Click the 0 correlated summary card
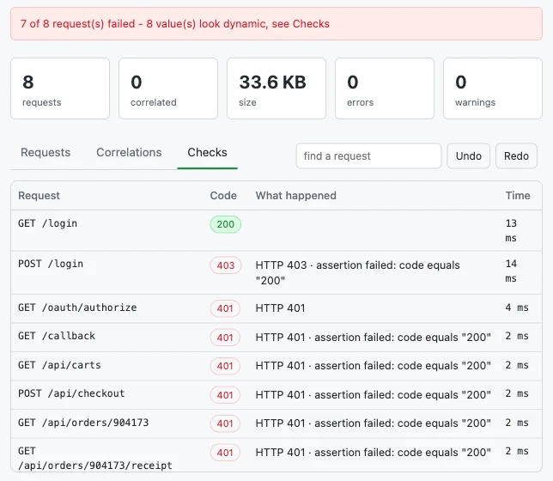This screenshot has height=481, width=553. (168, 88)
